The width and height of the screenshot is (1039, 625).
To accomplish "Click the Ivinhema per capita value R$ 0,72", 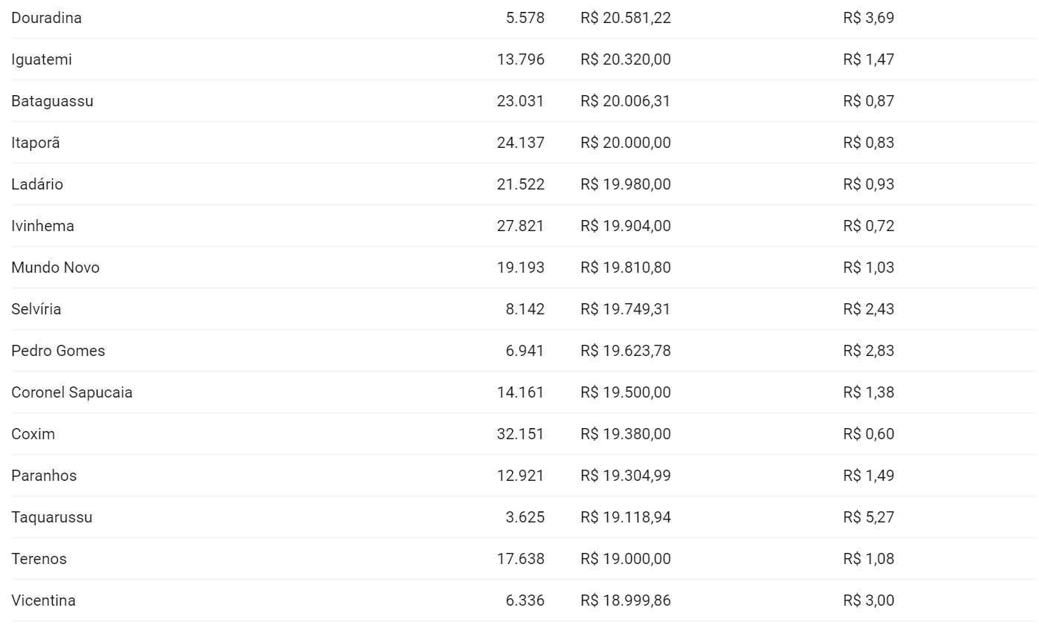I will 868,226.
